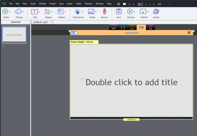
Task: Click the Slides add icon
Action: (5, 11)
